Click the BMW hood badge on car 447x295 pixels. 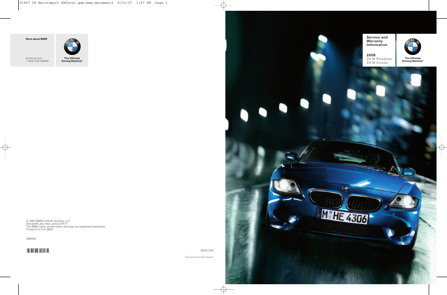pyautogui.click(x=346, y=188)
